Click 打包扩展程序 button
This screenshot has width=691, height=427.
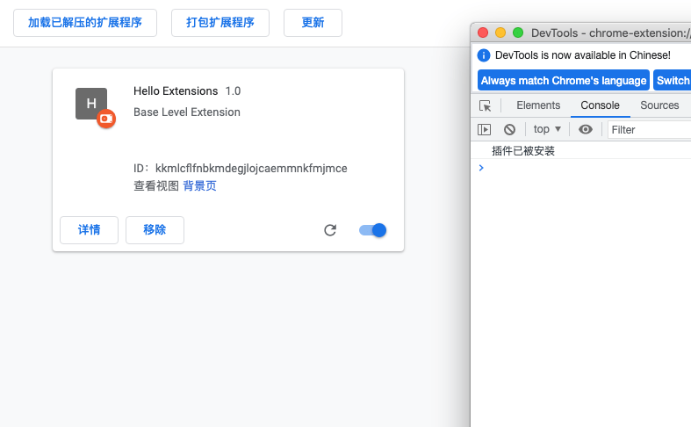point(220,23)
